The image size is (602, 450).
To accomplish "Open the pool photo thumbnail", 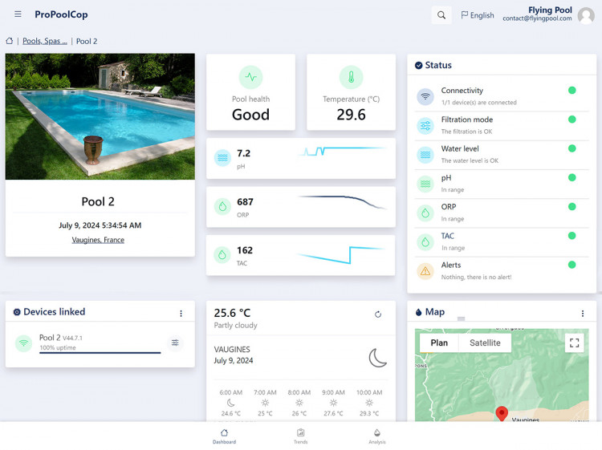I will click(100, 116).
